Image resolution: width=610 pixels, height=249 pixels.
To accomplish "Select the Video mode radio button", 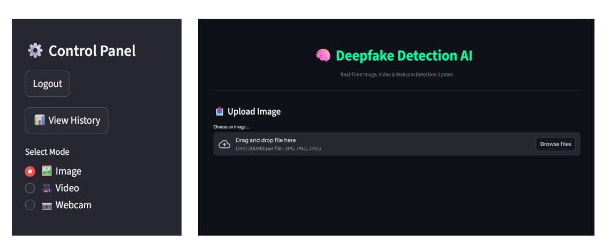I will click(x=30, y=188).
